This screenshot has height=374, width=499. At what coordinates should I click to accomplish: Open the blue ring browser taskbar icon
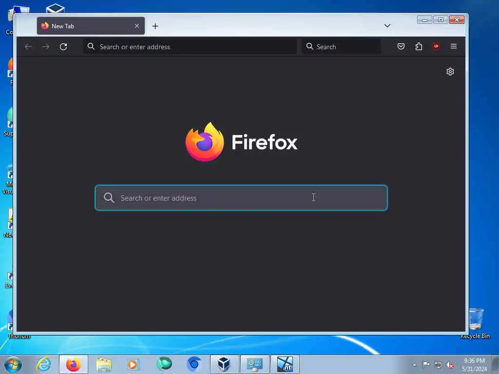pyautogui.click(x=194, y=364)
